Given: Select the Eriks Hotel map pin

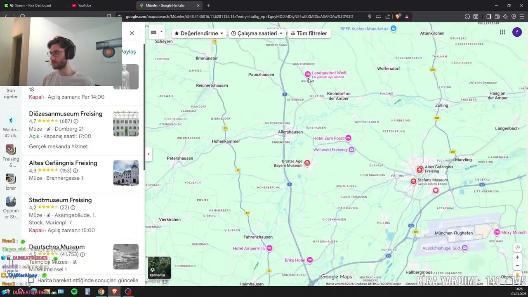Looking at the screenshot, I should tap(310, 260).
